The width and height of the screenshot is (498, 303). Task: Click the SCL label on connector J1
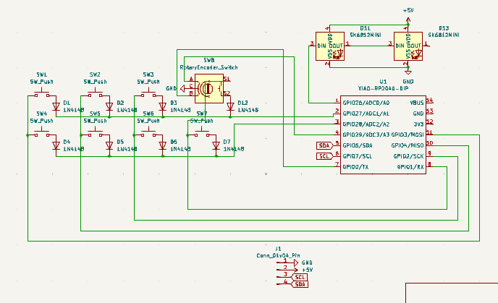(x=300, y=277)
